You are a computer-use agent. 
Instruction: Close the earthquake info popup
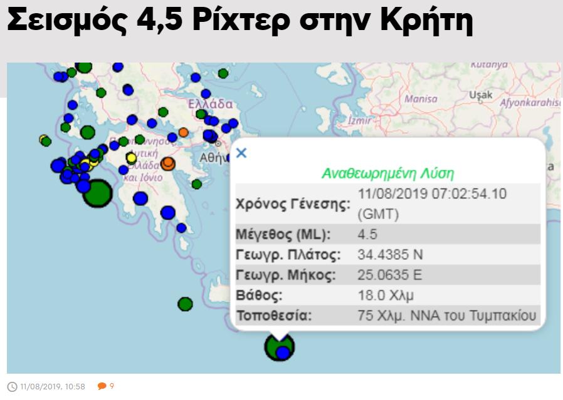[241, 153]
